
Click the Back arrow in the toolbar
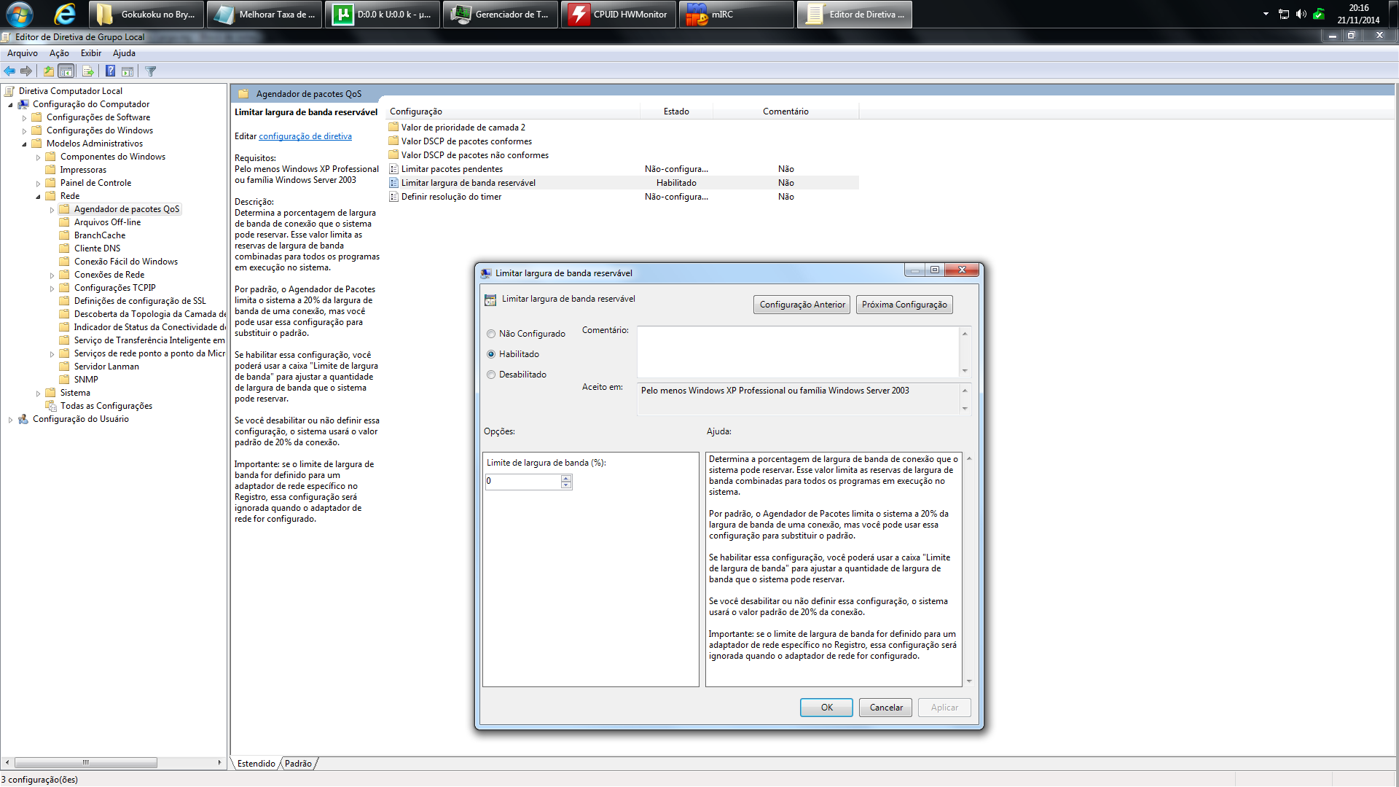[x=9, y=71]
